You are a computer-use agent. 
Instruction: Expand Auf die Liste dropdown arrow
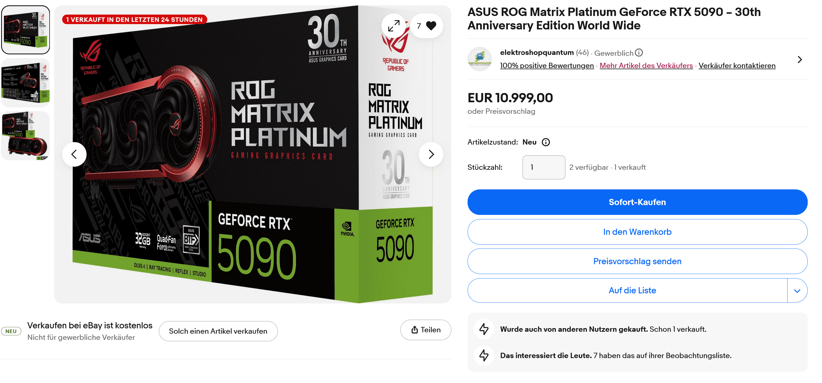click(797, 291)
